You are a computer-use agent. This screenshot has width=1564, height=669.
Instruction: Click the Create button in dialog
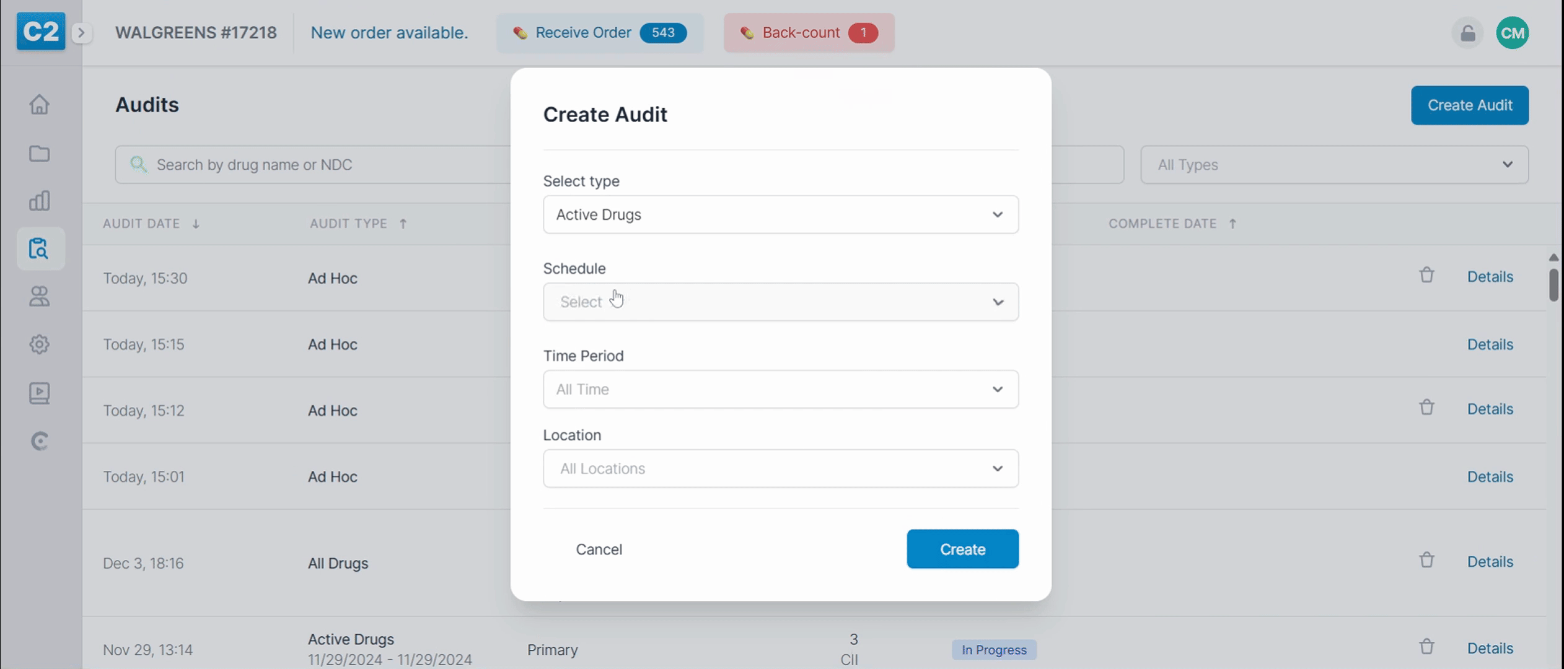tap(962, 549)
